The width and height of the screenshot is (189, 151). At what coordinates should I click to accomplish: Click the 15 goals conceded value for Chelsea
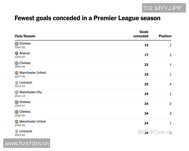pyautogui.click(x=146, y=45)
